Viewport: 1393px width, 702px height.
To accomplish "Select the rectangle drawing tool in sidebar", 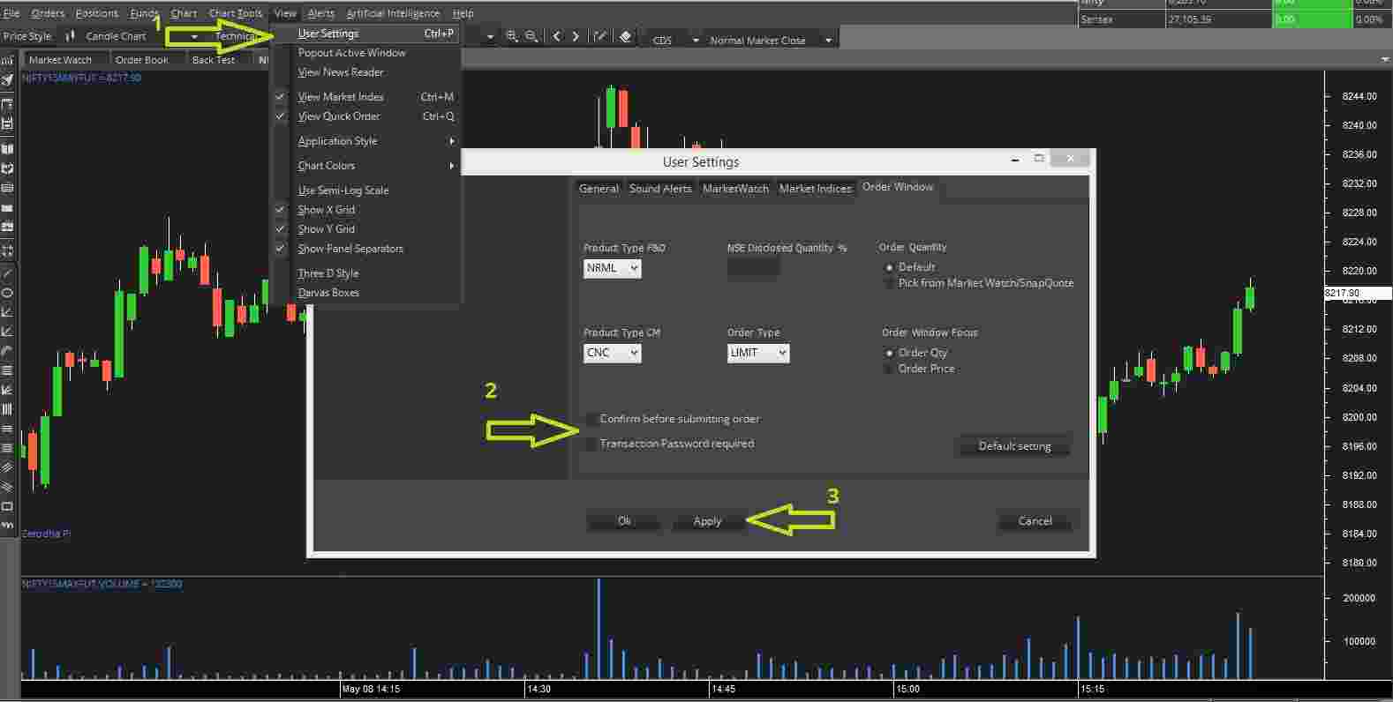I will [8, 506].
